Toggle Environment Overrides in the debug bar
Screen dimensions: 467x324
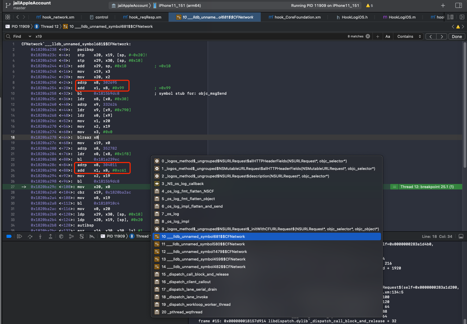point(82,236)
